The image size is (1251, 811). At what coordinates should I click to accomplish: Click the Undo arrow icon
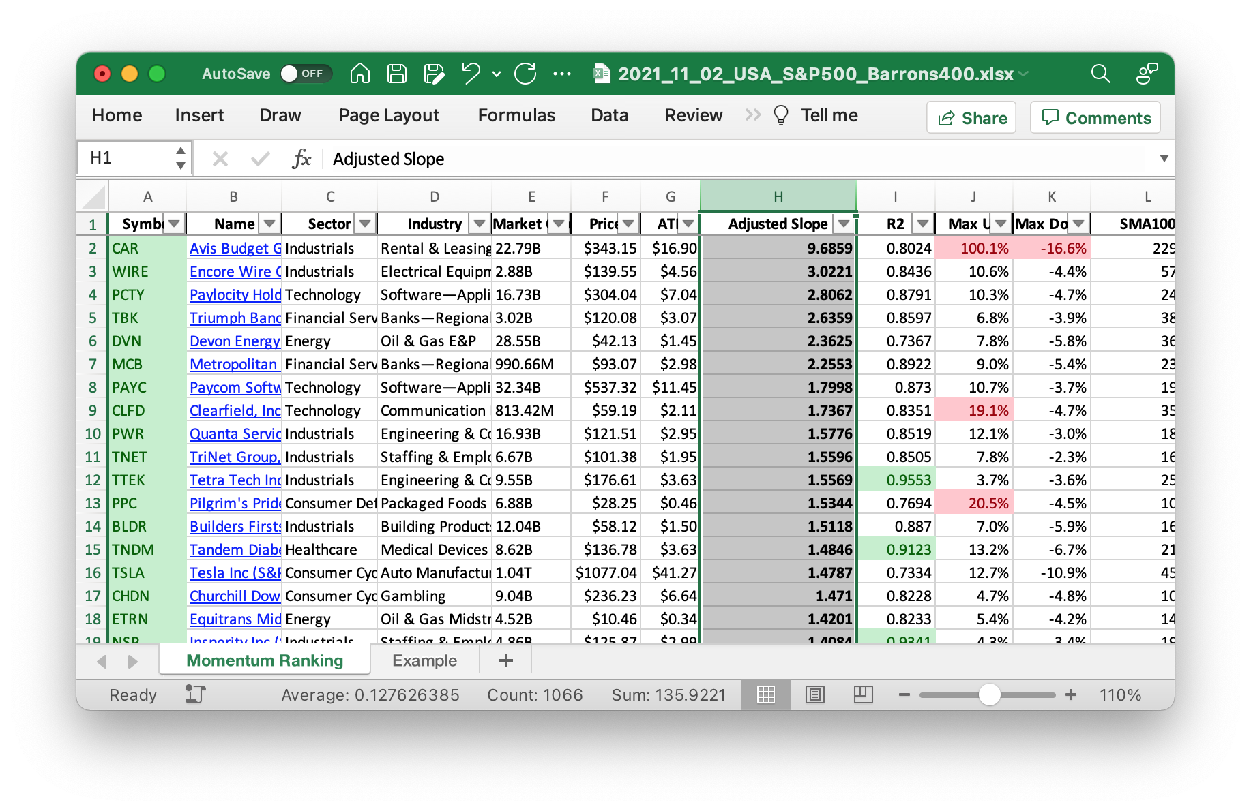click(x=471, y=74)
